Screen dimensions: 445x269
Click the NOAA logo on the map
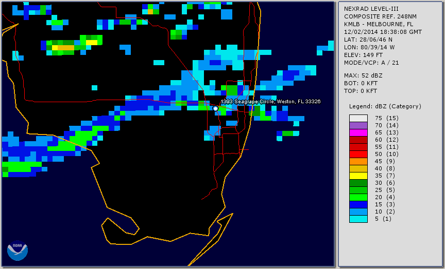pyautogui.click(x=18, y=251)
